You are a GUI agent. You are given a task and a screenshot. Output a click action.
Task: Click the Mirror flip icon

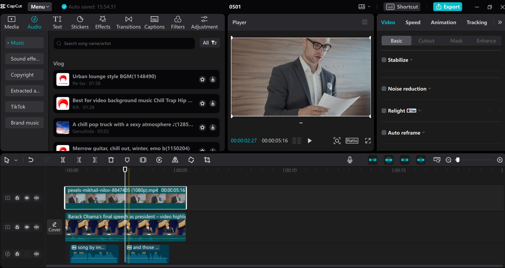tap(175, 160)
